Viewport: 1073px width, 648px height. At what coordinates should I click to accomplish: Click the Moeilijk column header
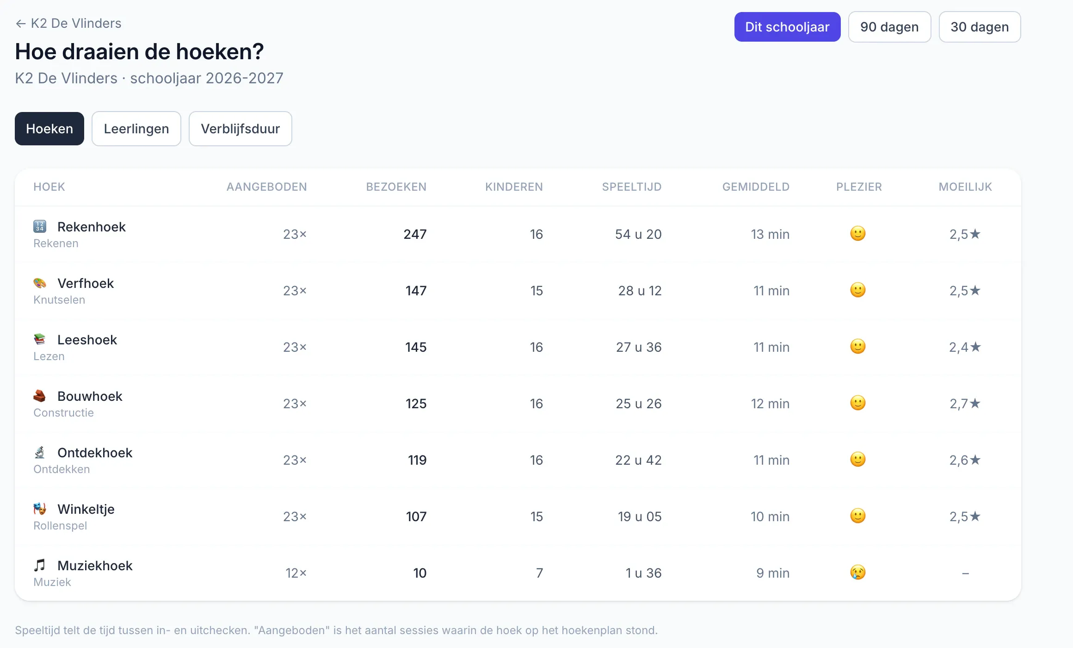point(965,187)
